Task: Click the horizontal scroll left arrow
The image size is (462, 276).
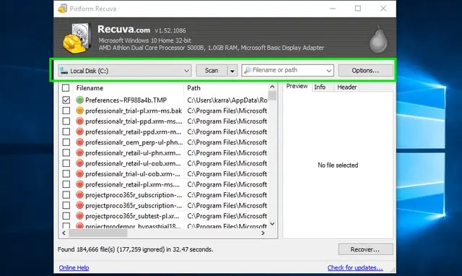Action: pos(64,233)
